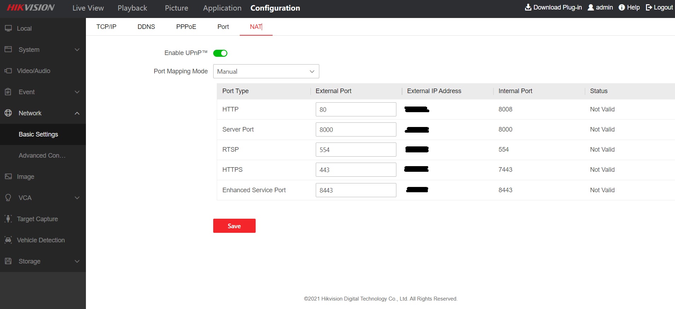
Task: Click the Image icon in sidebar
Action: 8,176
